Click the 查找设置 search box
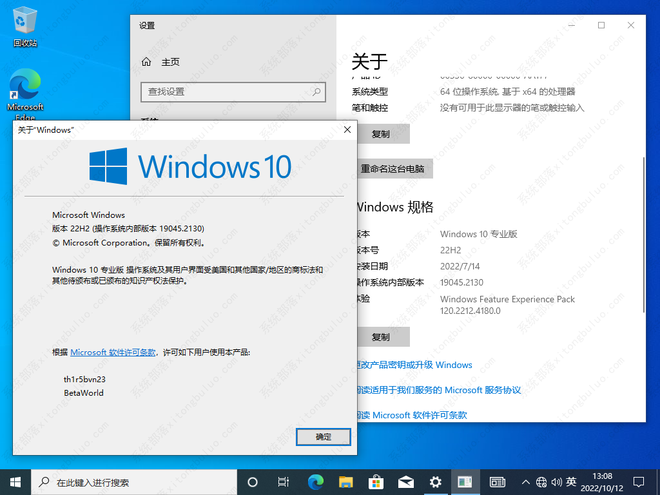The width and height of the screenshot is (660, 495). pos(233,92)
